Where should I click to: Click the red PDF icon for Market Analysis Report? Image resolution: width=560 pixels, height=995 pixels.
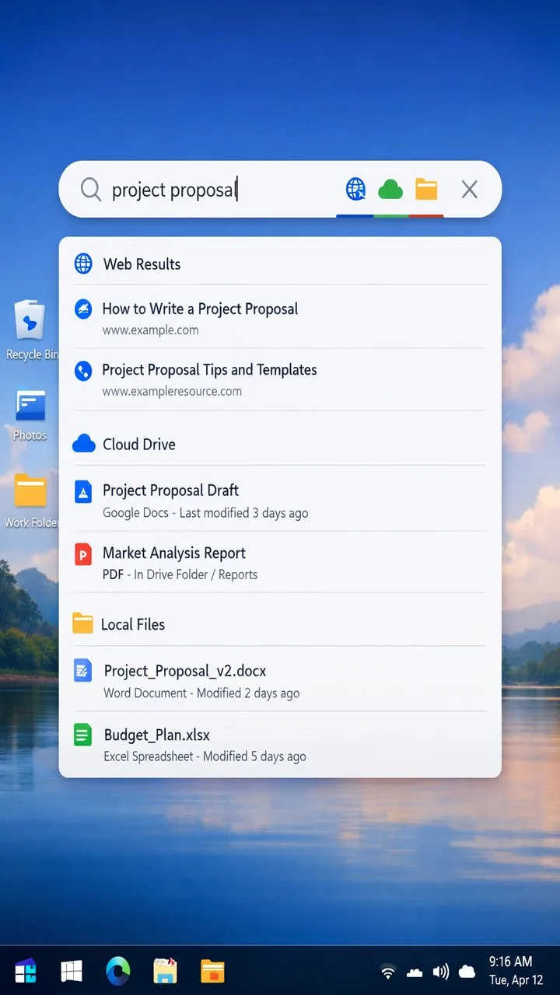83,554
